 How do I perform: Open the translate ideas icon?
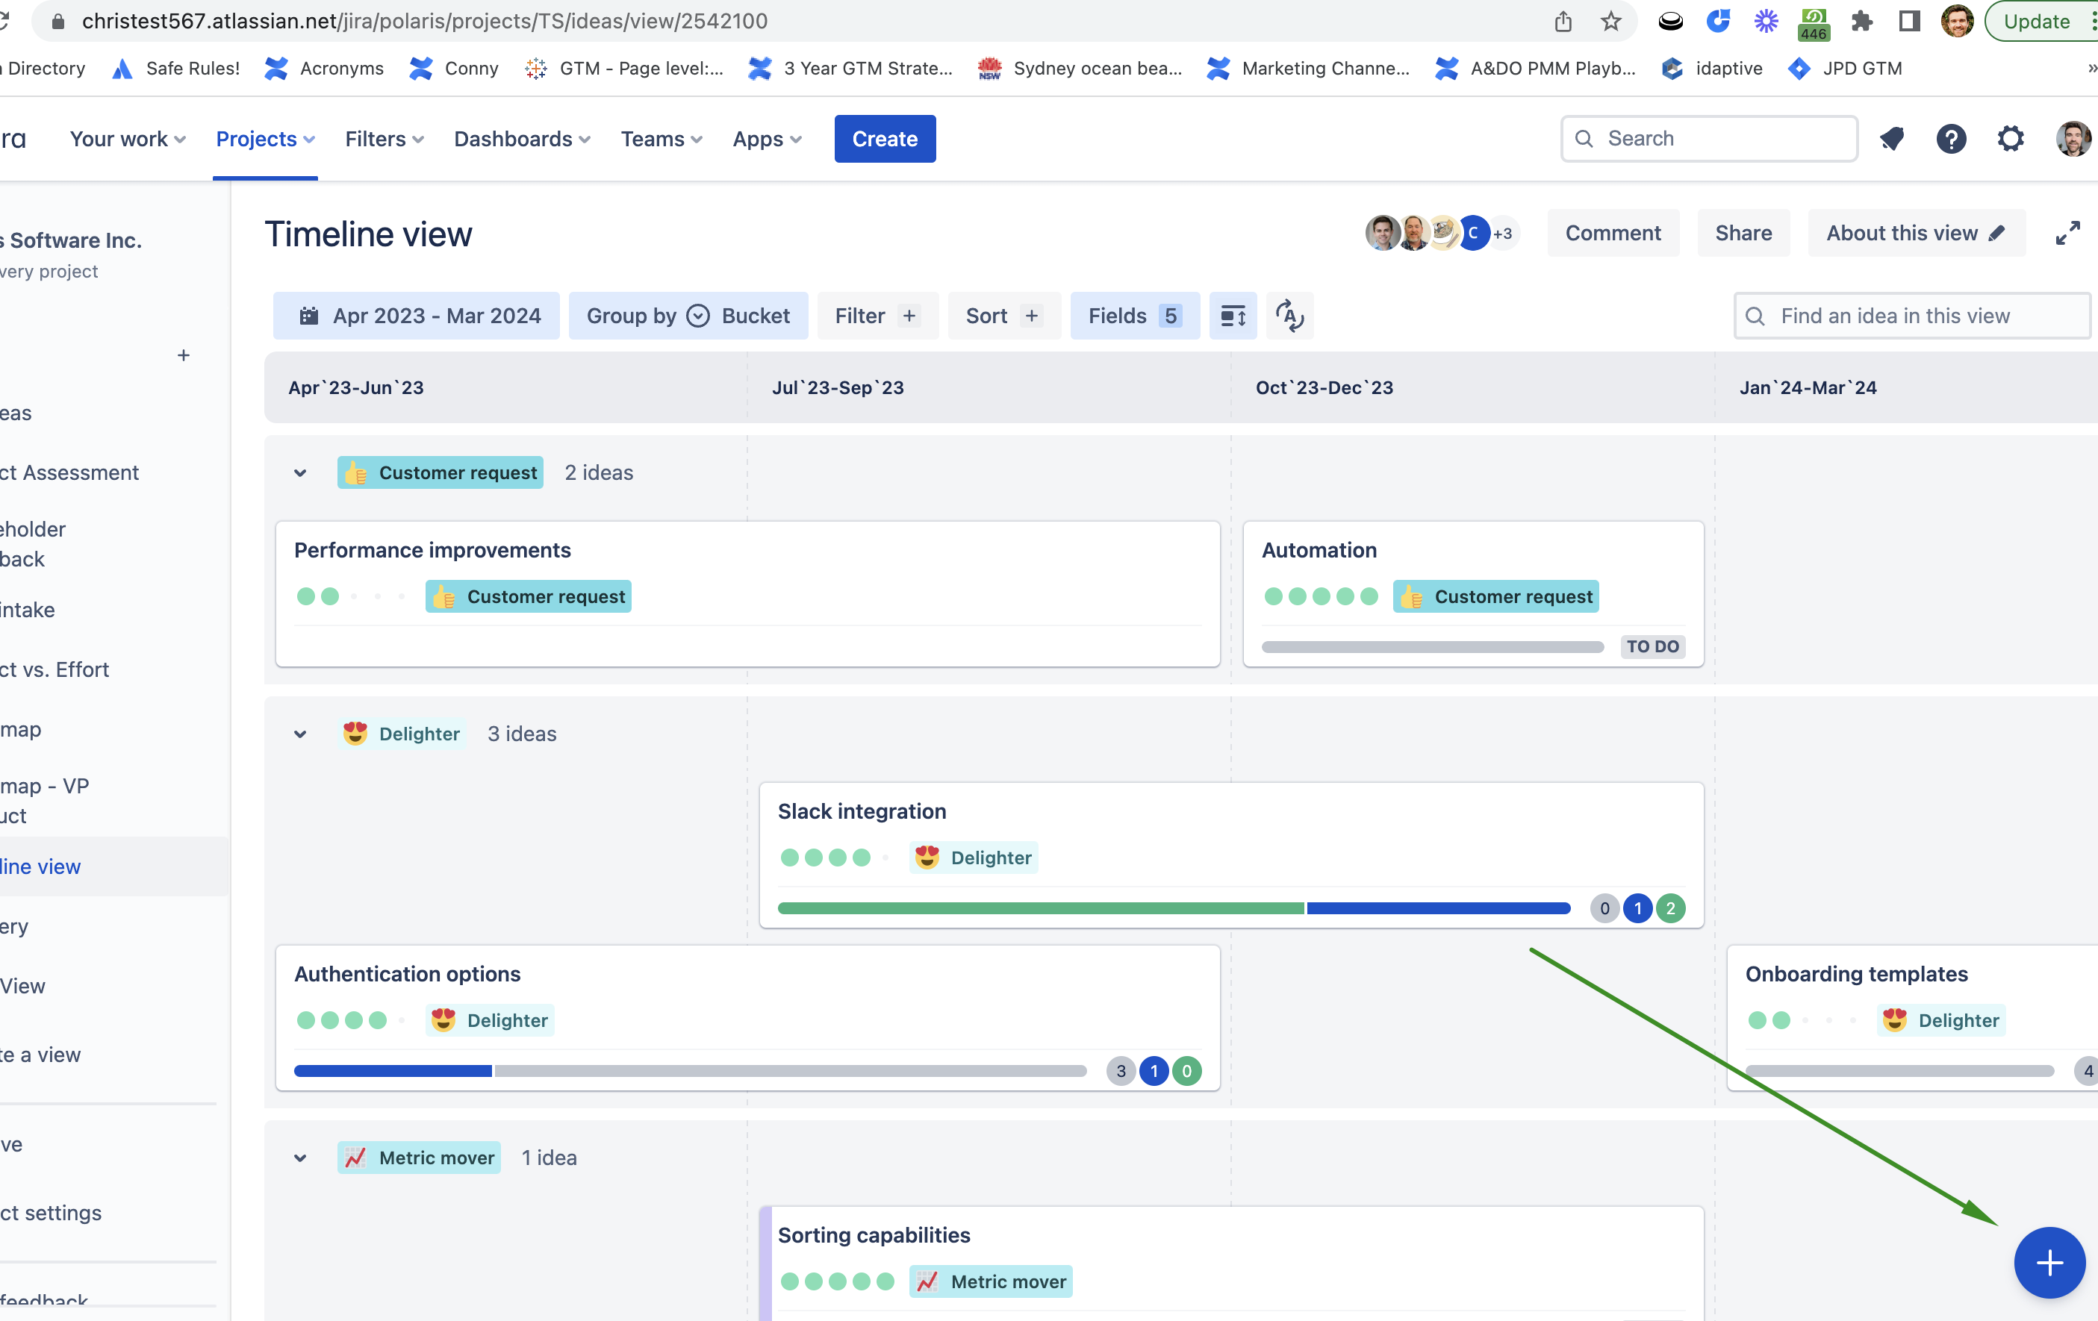(x=1289, y=315)
